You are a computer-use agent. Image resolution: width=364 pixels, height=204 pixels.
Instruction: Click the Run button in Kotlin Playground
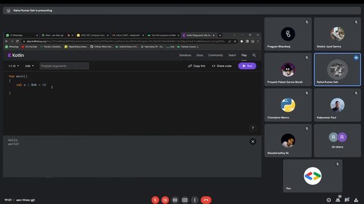pyautogui.click(x=247, y=66)
